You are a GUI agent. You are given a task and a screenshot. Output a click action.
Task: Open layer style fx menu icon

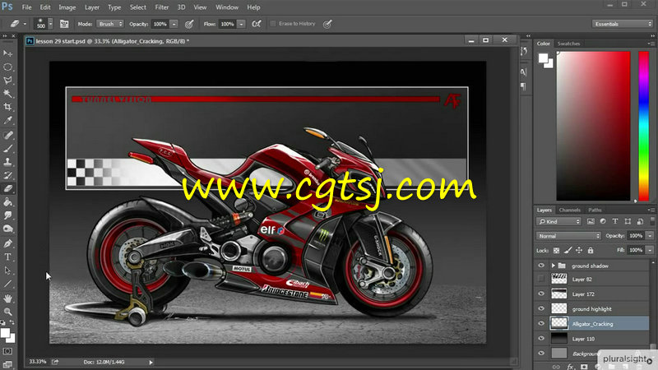click(570, 367)
